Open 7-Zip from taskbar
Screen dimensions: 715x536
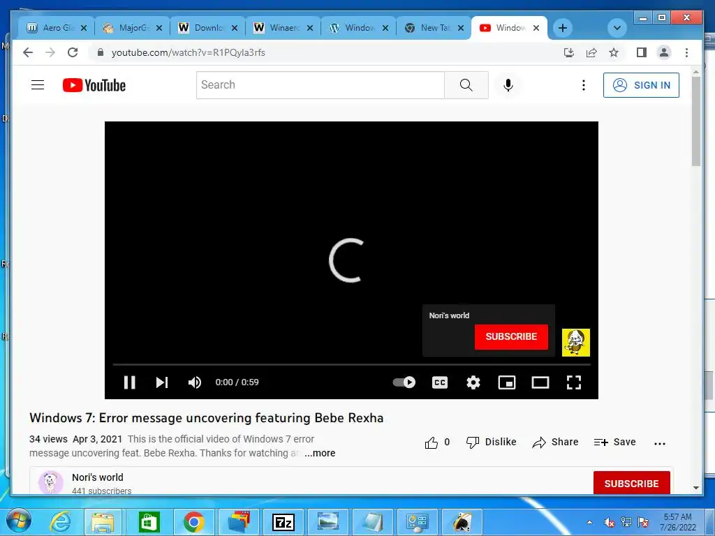(x=283, y=522)
